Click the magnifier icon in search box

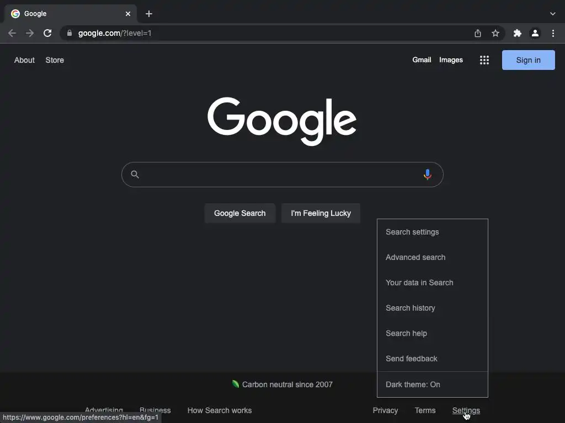coord(135,175)
